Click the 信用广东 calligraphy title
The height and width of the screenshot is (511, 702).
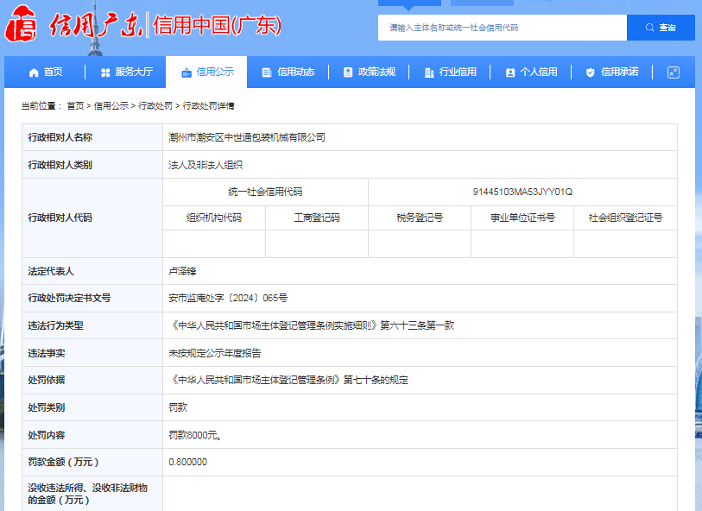tap(96, 25)
